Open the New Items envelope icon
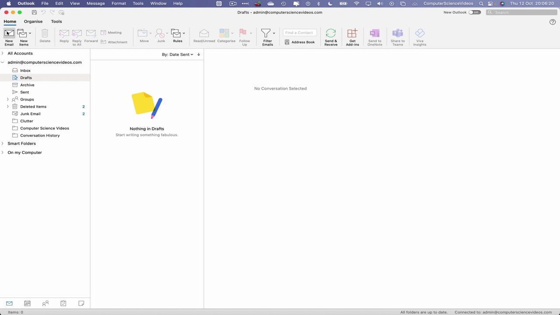 click(x=22, y=33)
